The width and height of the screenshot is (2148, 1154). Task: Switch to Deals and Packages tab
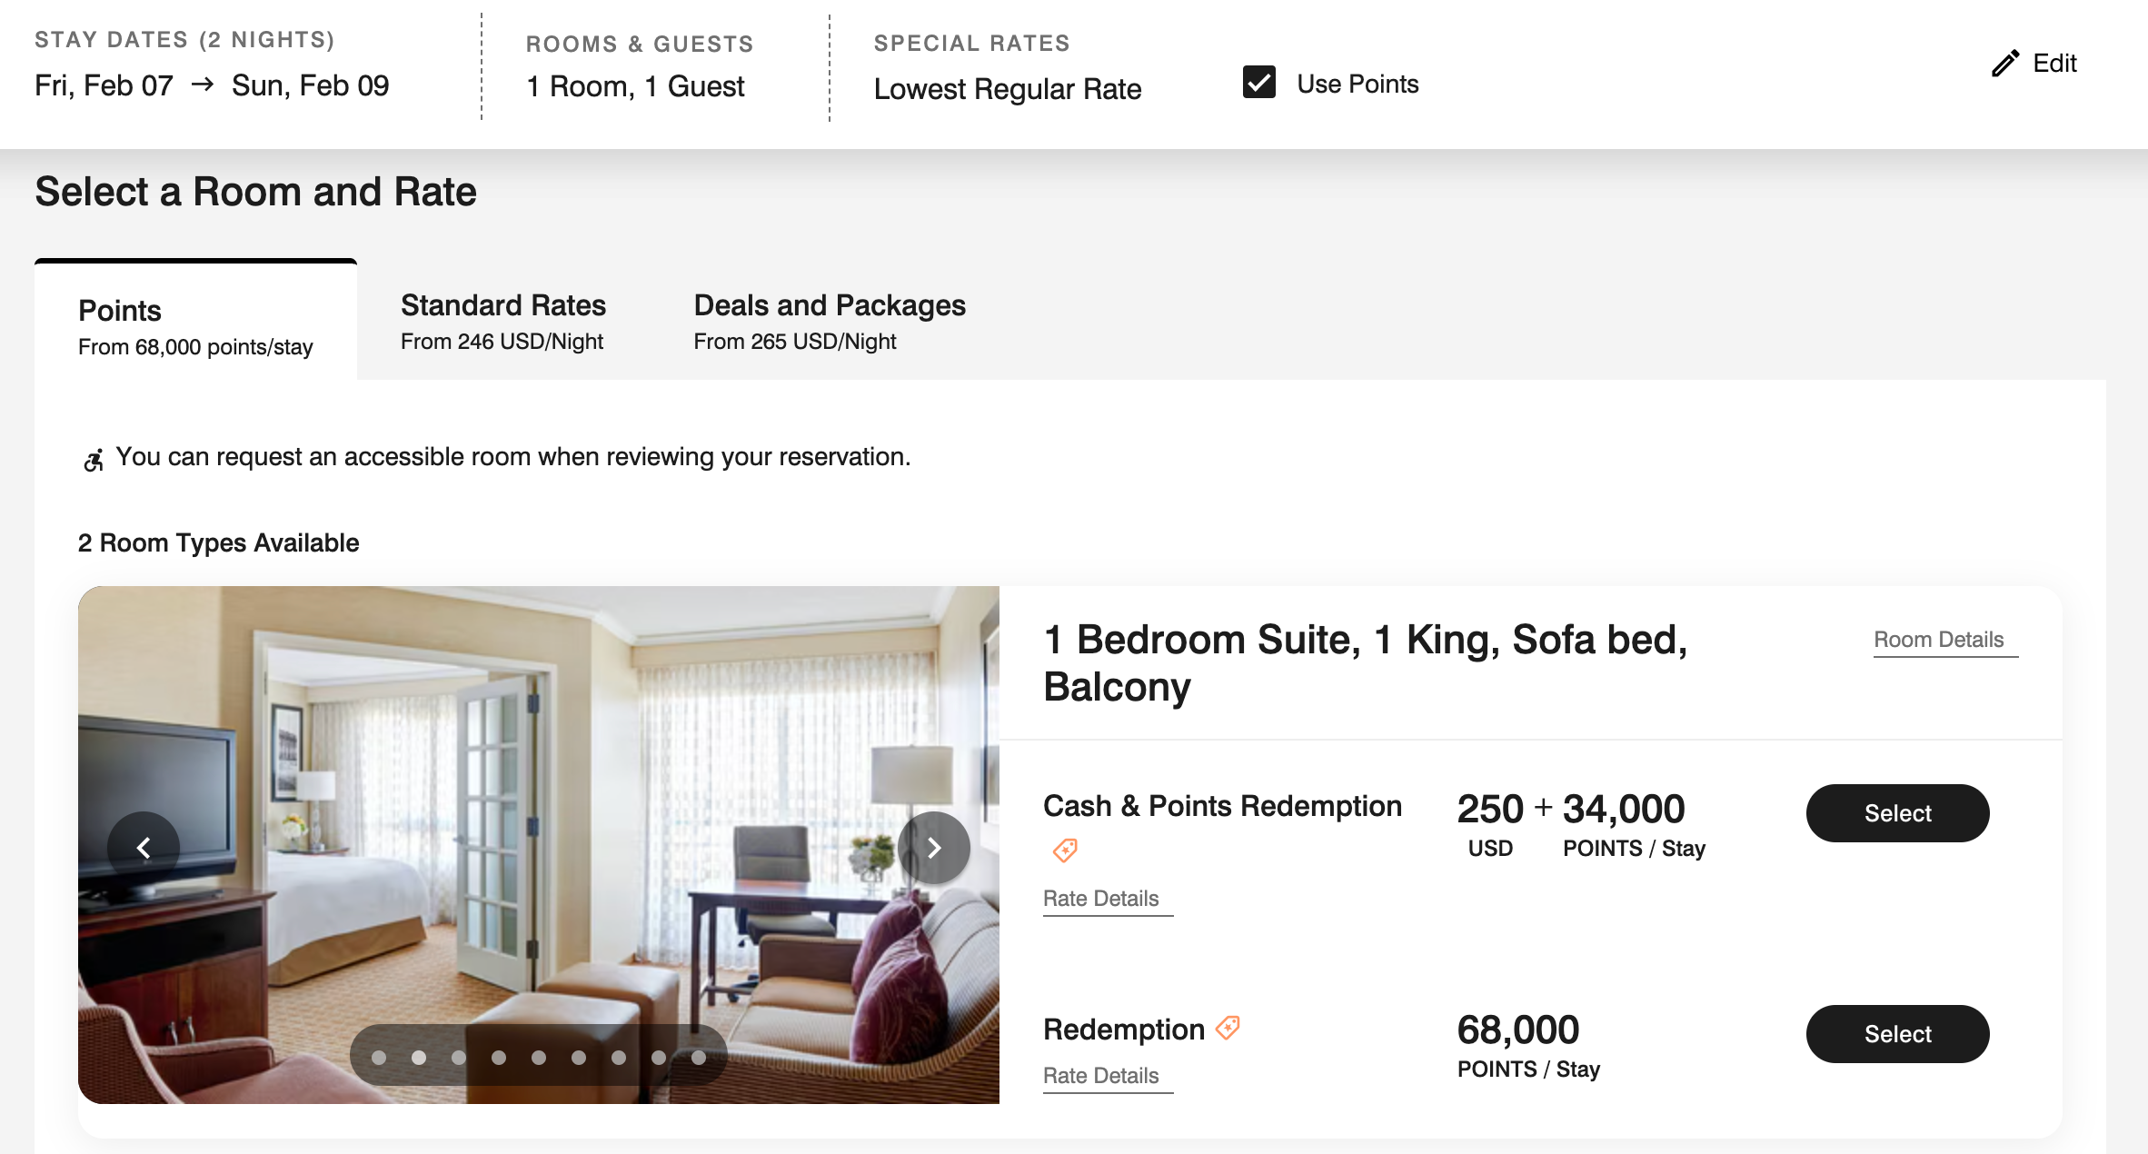(x=829, y=322)
